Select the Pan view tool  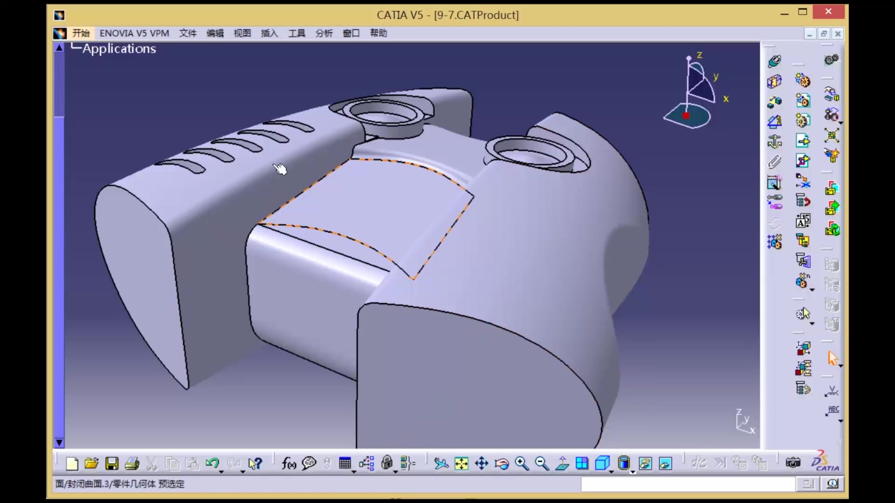point(482,463)
